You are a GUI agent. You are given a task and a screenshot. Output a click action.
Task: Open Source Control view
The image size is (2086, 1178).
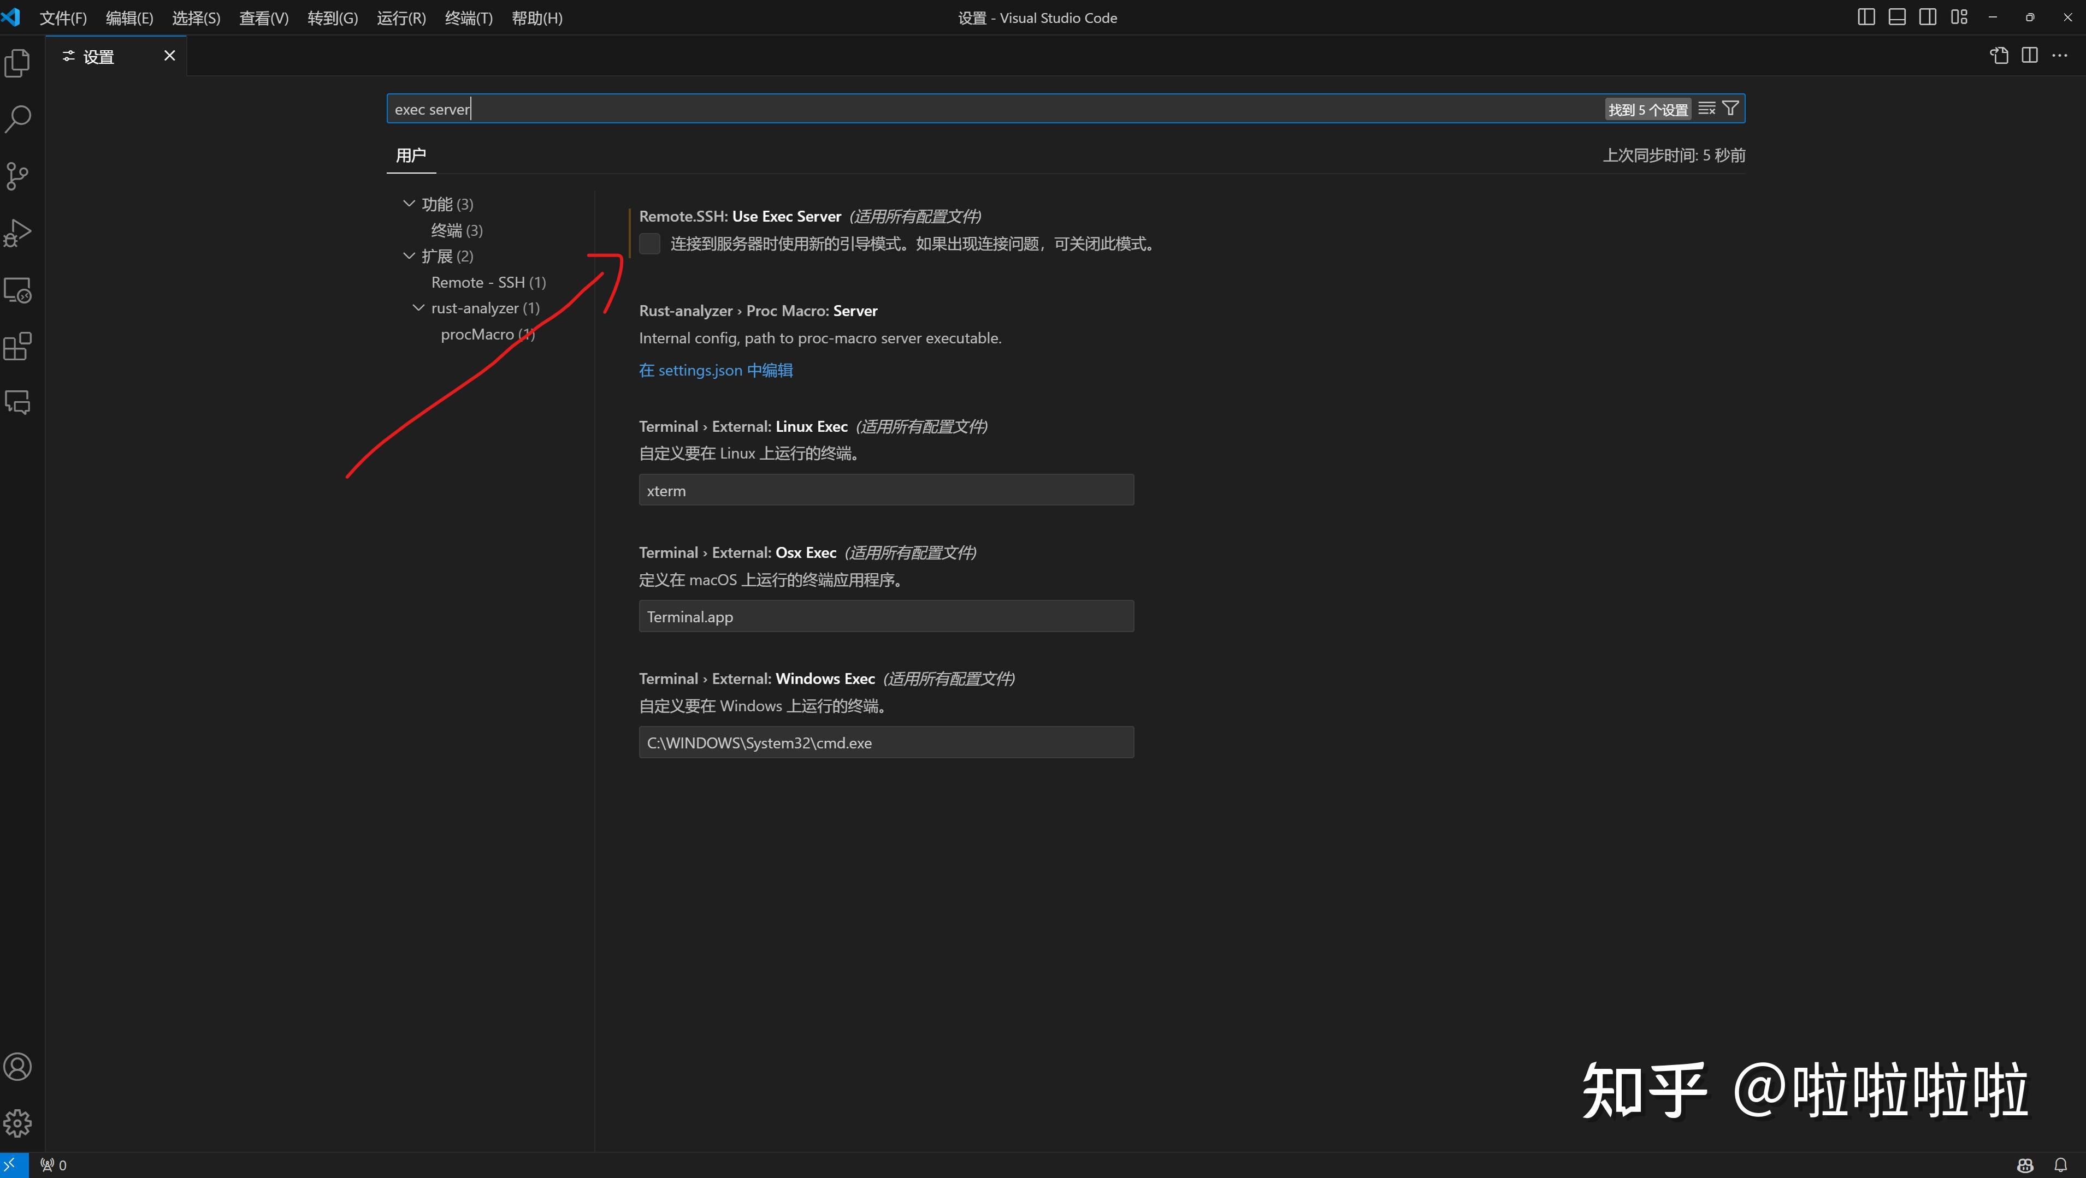tap(18, 176)
